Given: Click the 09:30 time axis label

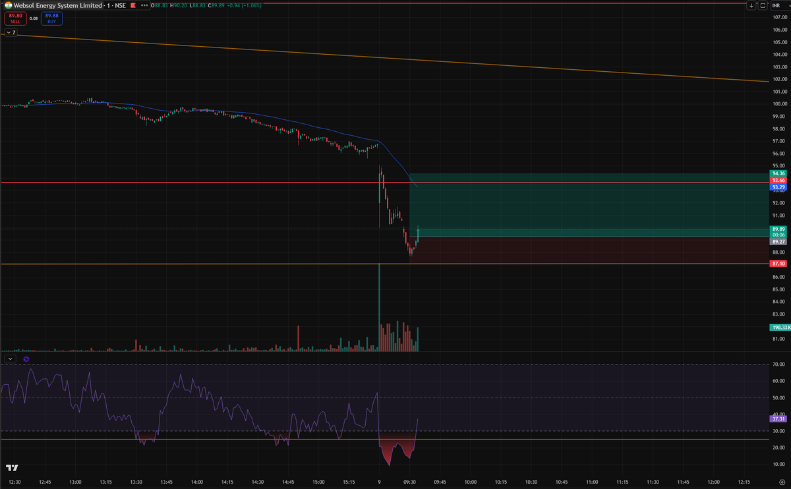Looking at the screenshot, I should point(410,482).
